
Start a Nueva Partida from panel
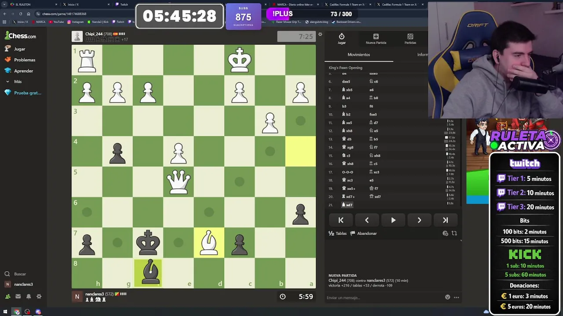(376, 39)
